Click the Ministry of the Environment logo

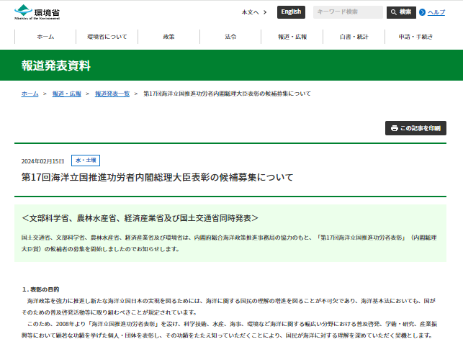click(37, 12)
